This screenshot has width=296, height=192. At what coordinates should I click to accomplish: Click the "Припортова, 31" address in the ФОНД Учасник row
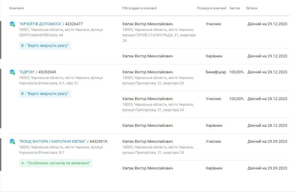[158, 150]
